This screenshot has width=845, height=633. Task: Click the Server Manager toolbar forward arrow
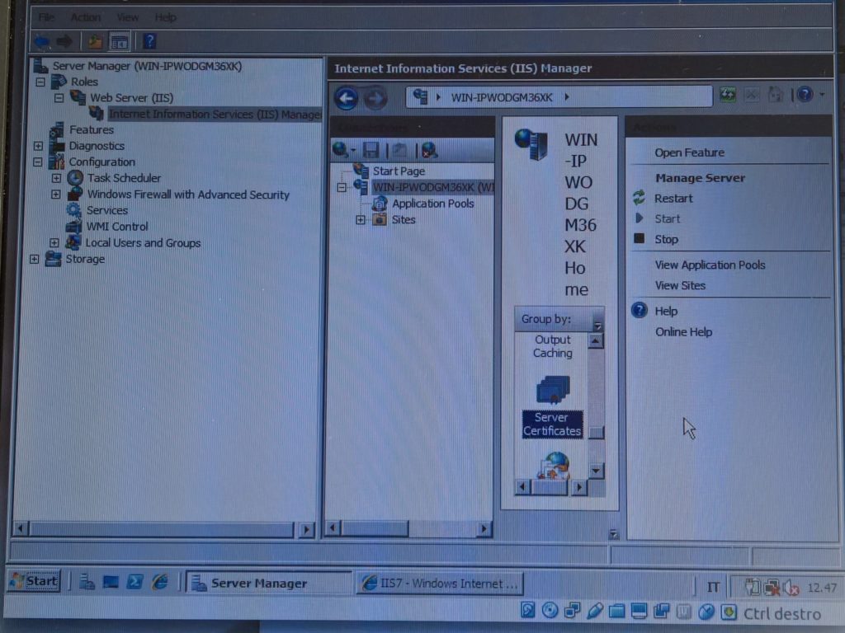pos(64,41)
